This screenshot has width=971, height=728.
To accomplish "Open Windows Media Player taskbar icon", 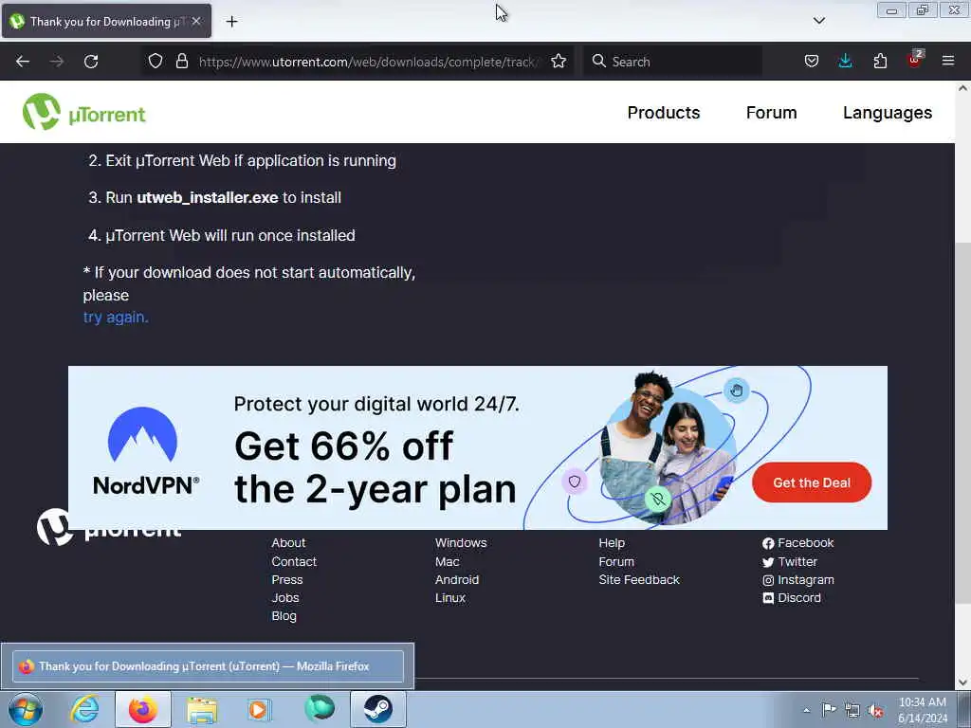I will point(260,709).
